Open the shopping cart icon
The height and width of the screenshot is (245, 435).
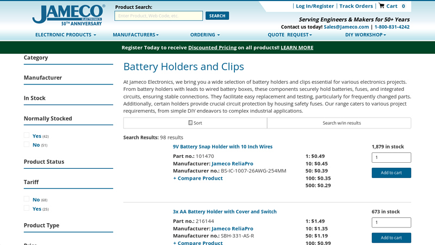(382, 5)
